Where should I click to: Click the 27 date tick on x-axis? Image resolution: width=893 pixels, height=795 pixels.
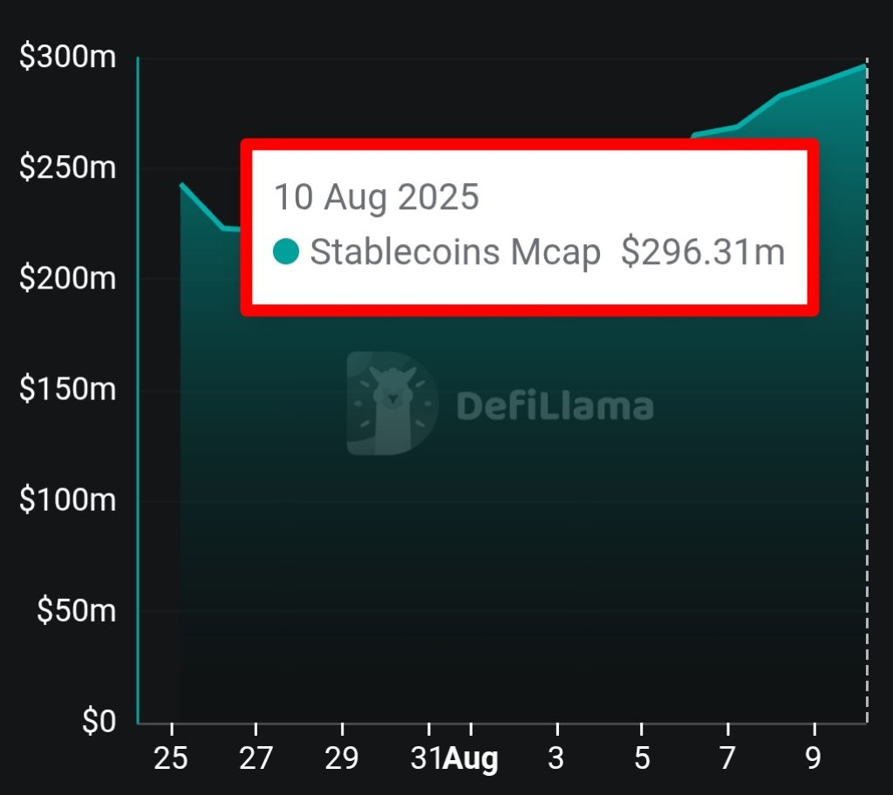[256, 758]
